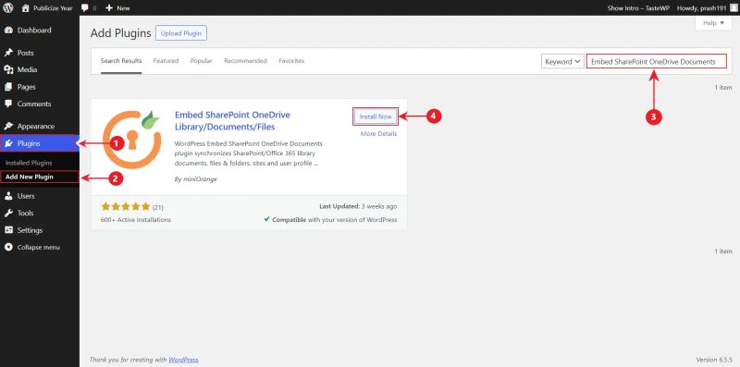
Task: Click the user avatar beside Howdy, prash191
Action: pyautogui.click(x=733, y=8)
